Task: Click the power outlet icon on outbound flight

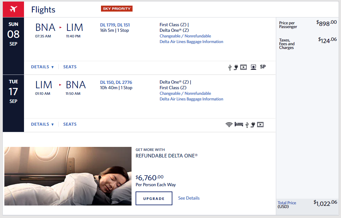Action: [236, 67]
